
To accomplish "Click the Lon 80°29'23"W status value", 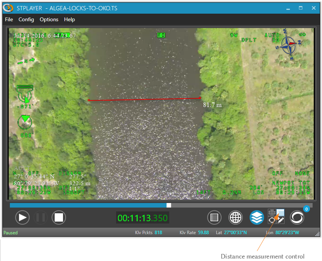I will tap(287, 232).
